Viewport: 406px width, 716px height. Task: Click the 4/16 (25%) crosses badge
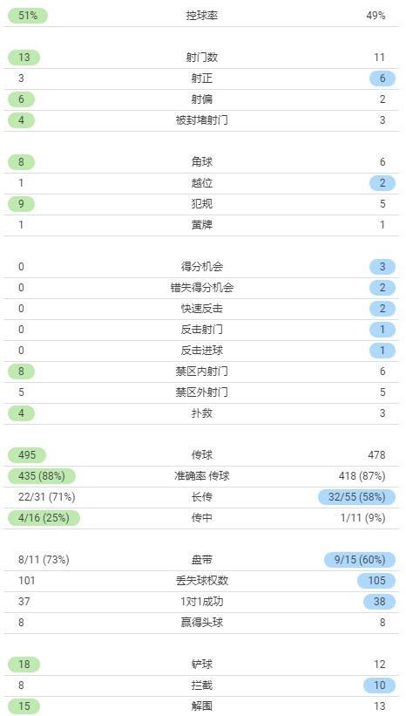point(44,518)
